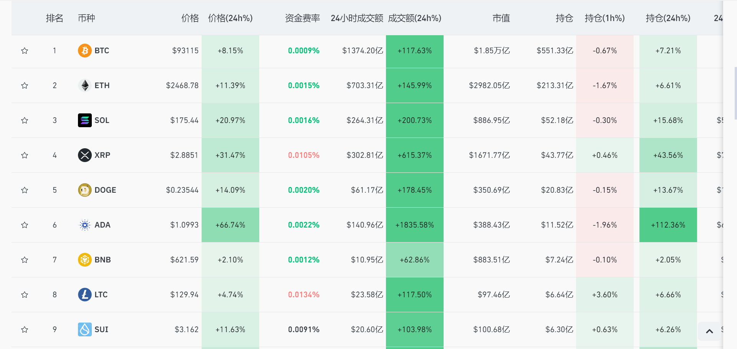The height and width of the screenshot is (349, 737).
Task: Click the Bitcoin coin icon
Action: pyautogui.click(x=84, y=51)
